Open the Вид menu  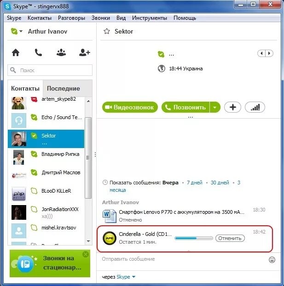pos(121,18)
